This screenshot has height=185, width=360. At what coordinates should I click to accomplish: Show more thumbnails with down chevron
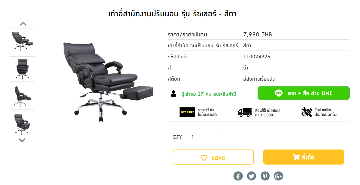22,140
